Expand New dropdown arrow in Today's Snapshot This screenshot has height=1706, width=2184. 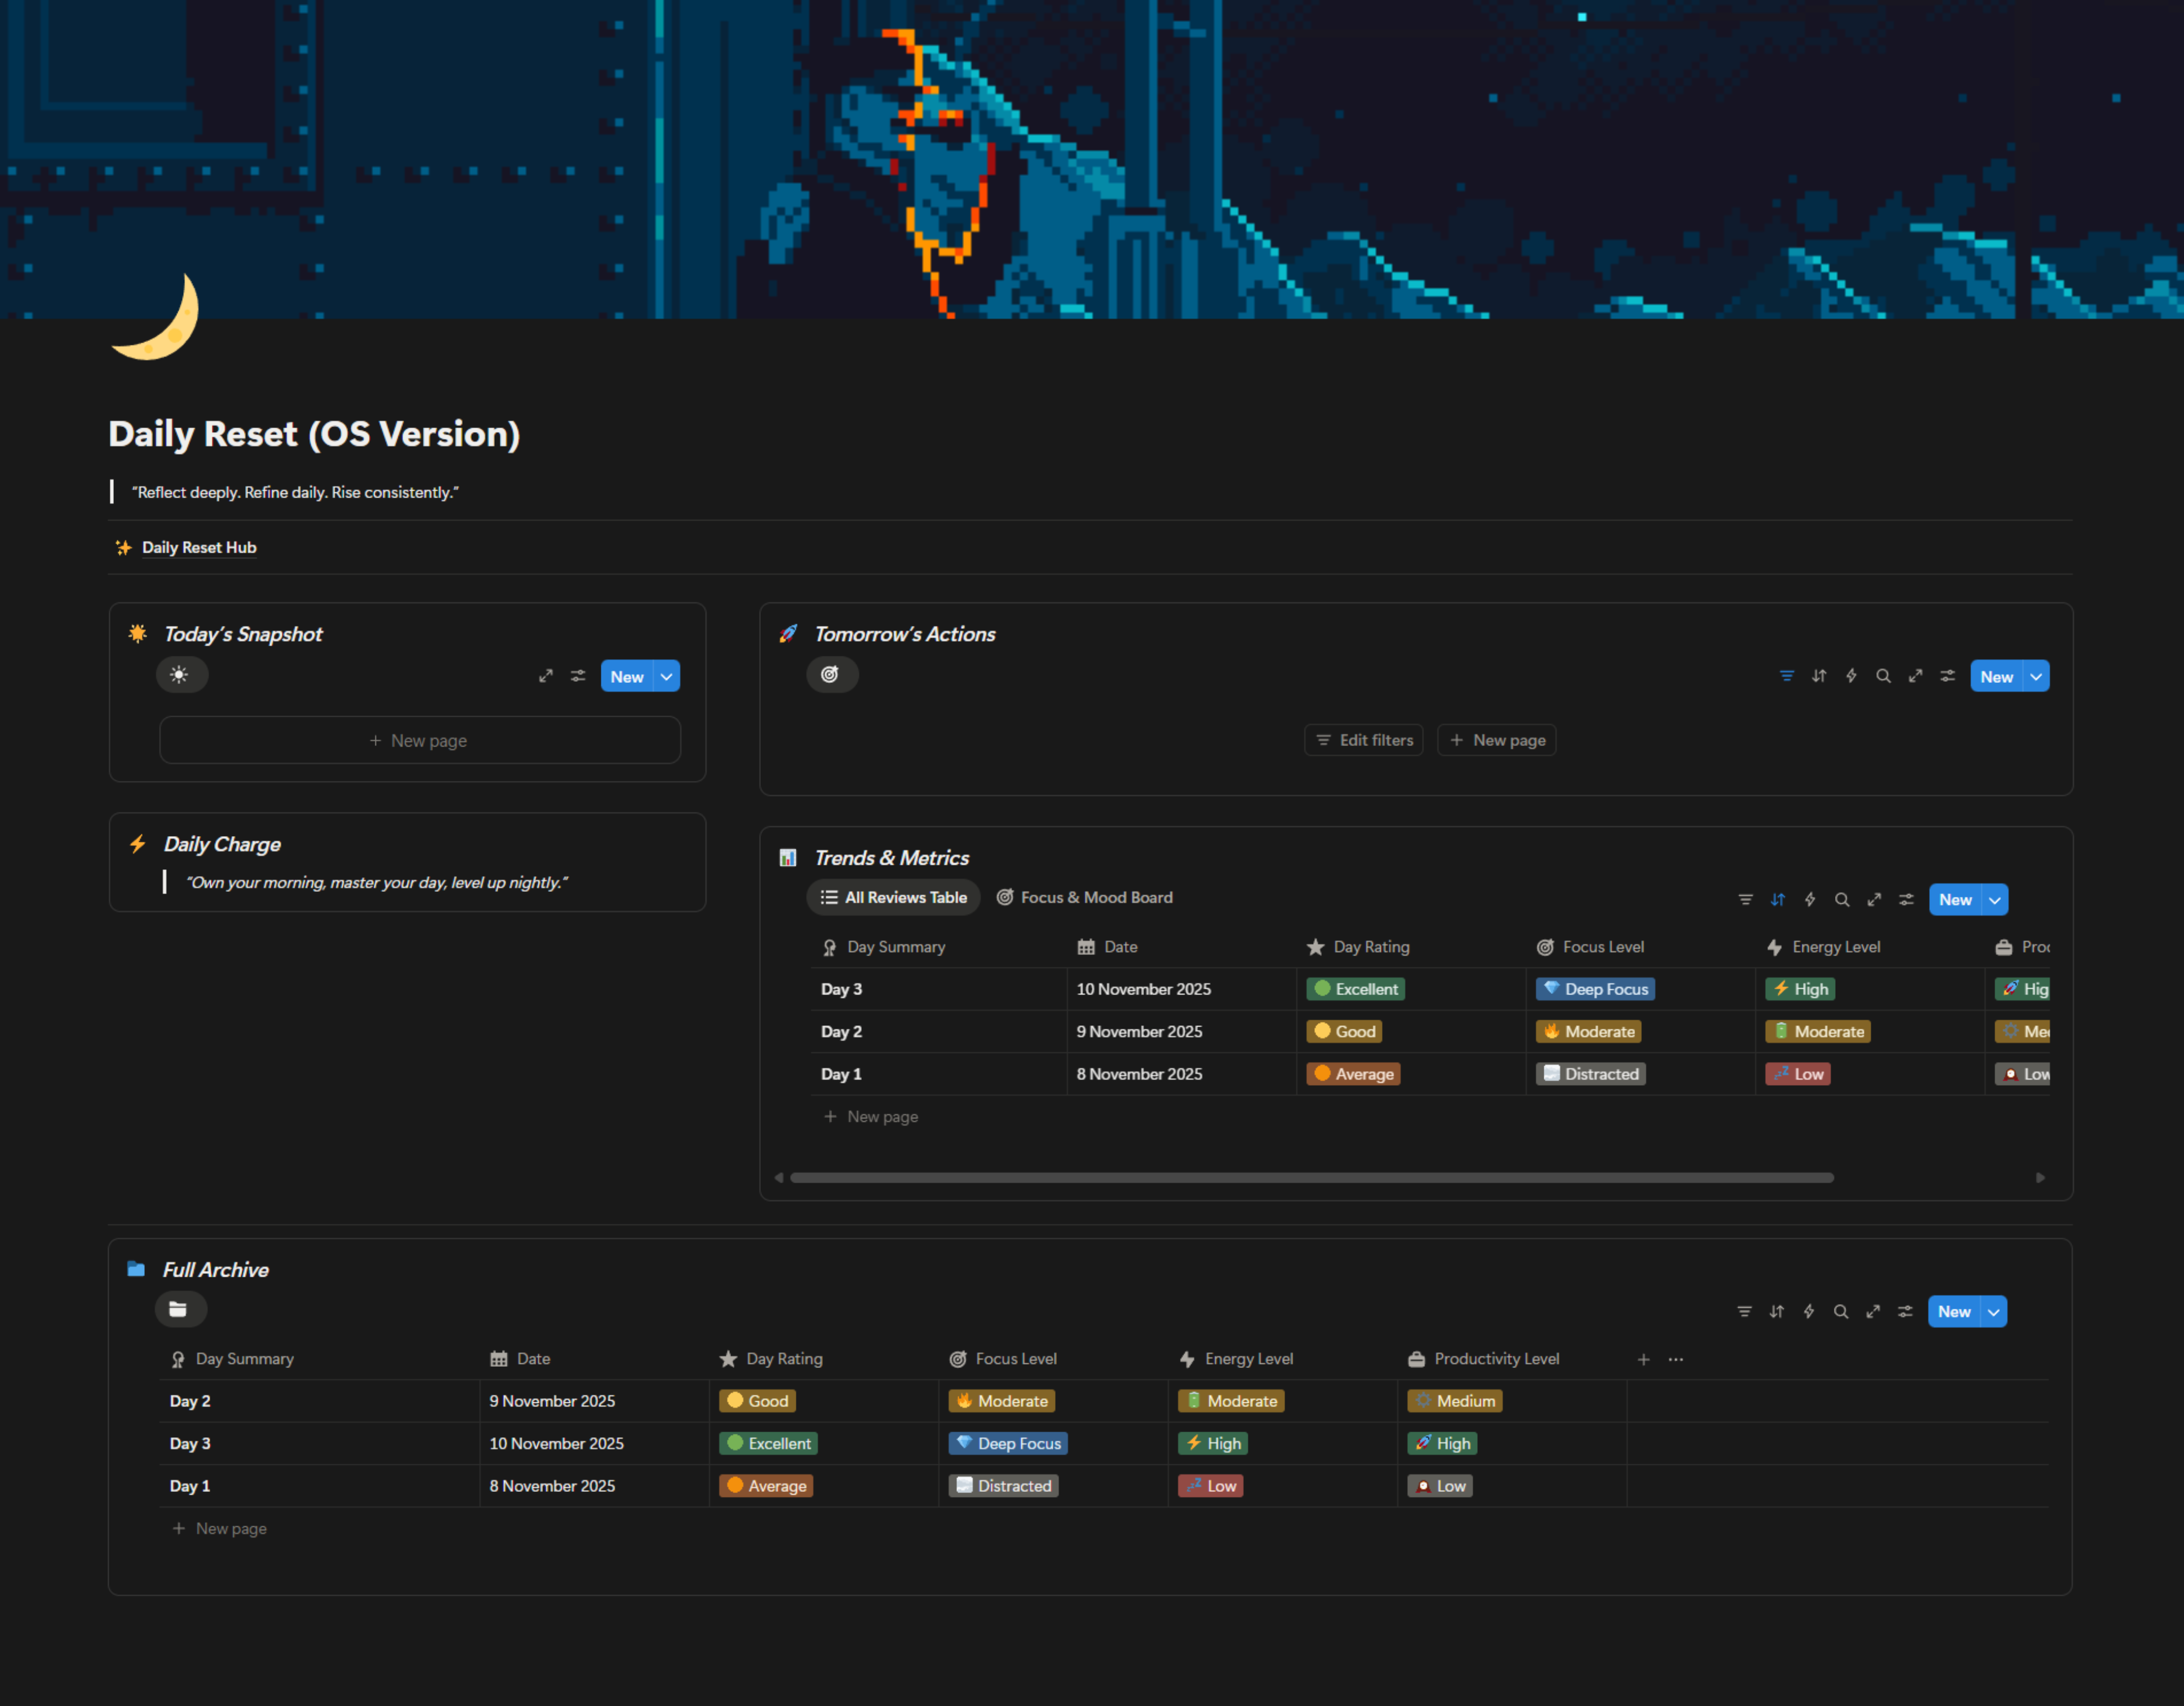(667, 677)
